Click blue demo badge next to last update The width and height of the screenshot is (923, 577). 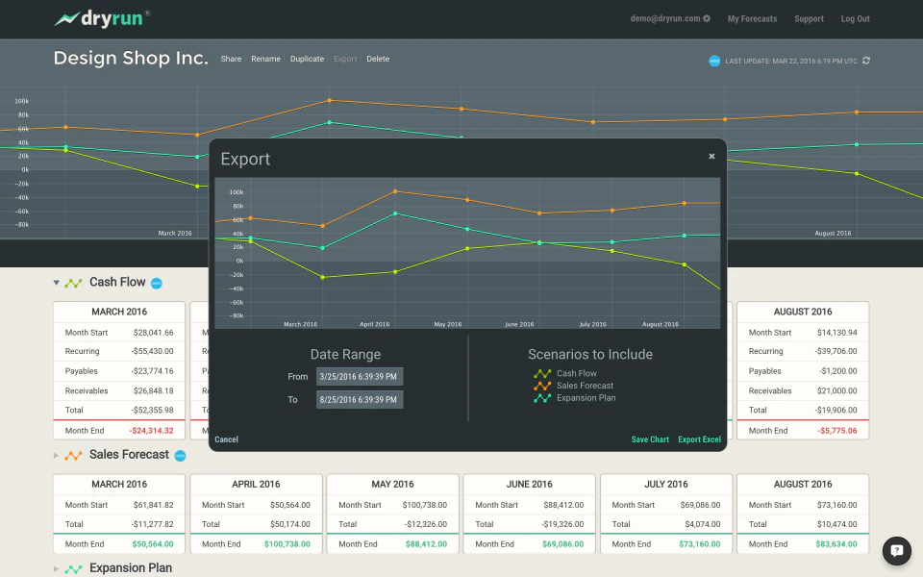click(714, 61)
